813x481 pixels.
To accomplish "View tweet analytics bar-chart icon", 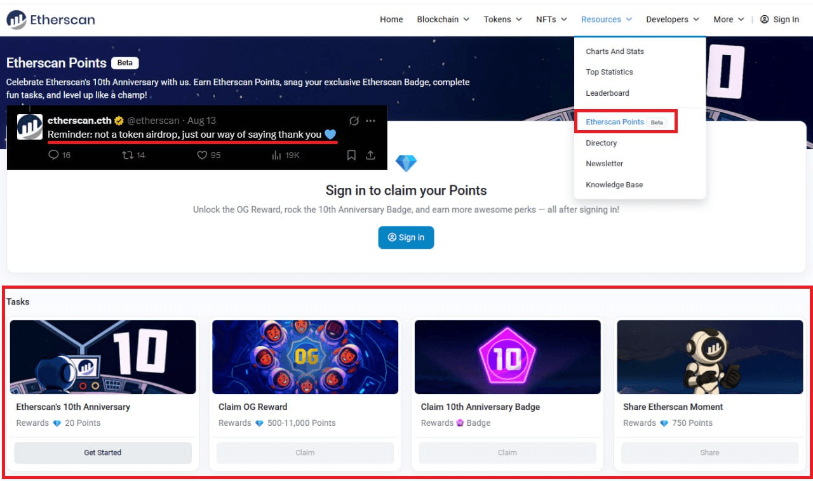I will point(276,155).
